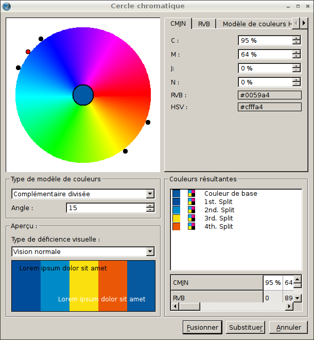Image resolution: width=314 pixels, height=340 pixels.
Task: Click the orange swatch of 4th. Split
Action: coord(177,226)
